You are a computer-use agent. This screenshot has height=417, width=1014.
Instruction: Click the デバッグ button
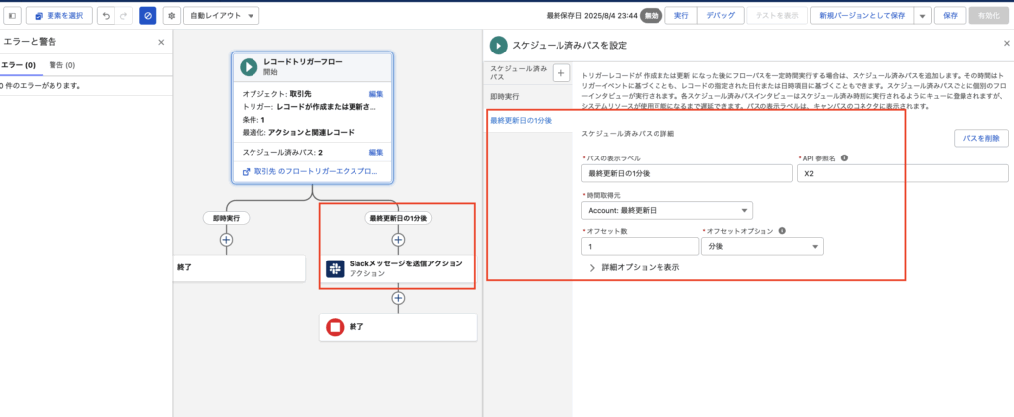[x=720, y=16]
